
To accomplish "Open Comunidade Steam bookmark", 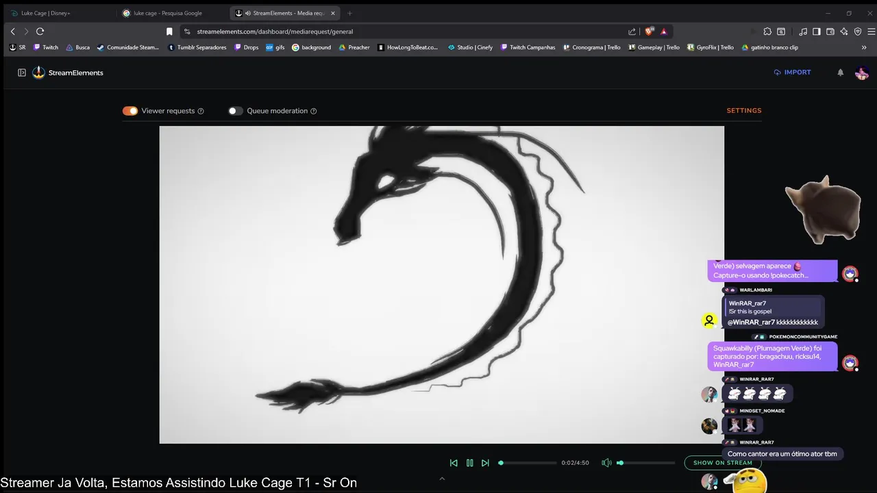I will [x=128, y=47].
